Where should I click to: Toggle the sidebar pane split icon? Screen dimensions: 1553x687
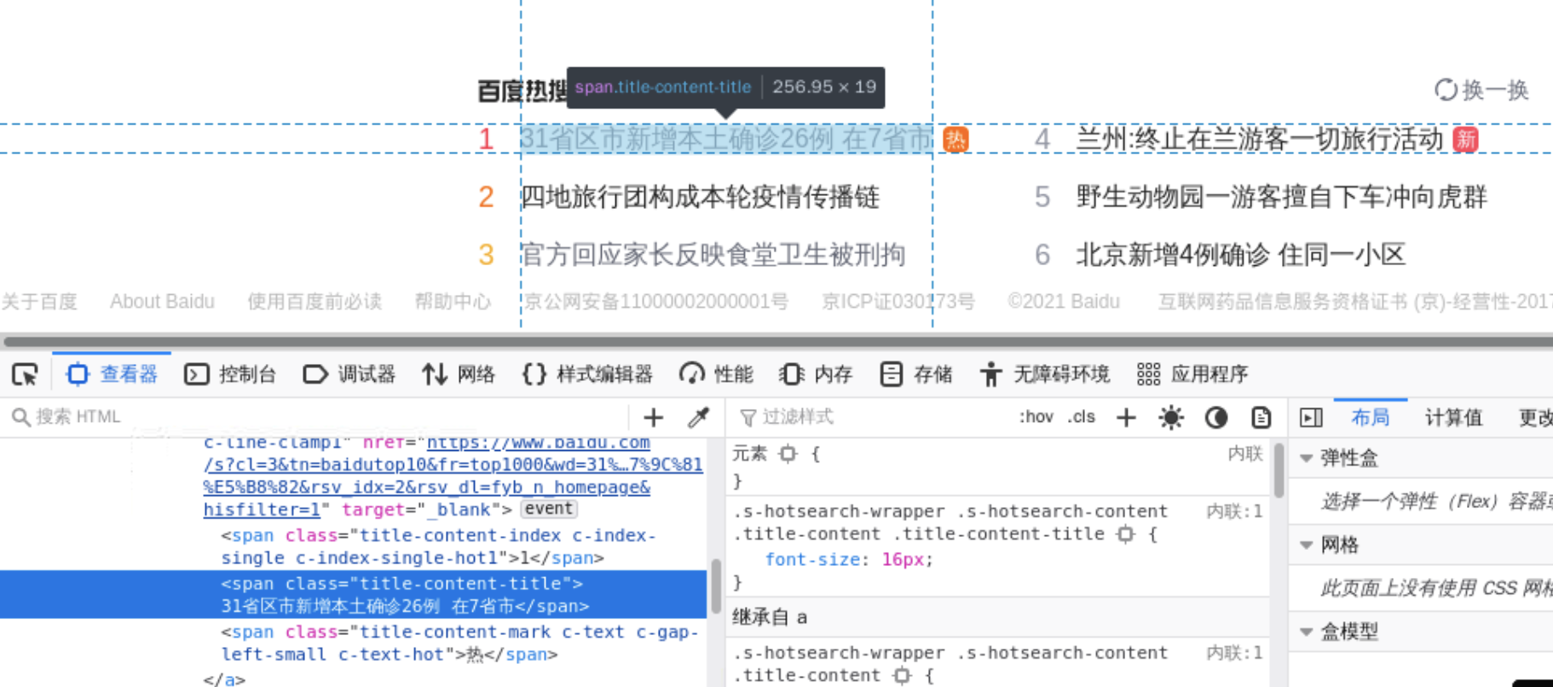click(1311, 417)
